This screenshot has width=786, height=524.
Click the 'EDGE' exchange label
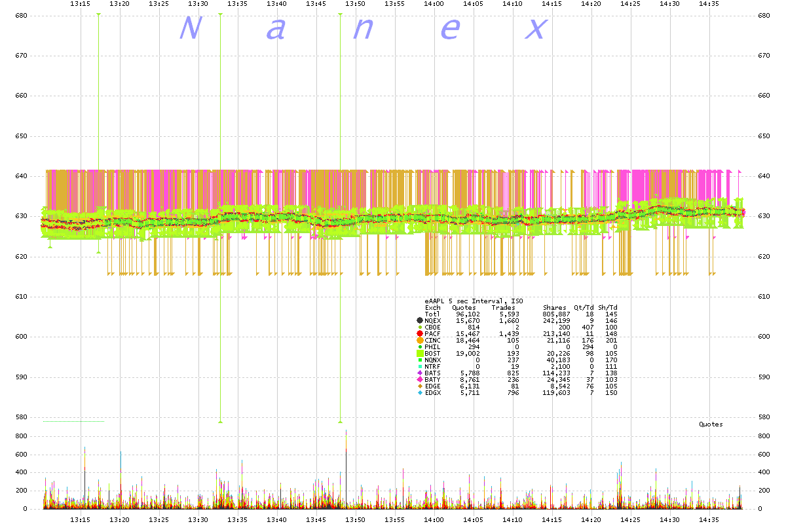click(x=433, y=386)
